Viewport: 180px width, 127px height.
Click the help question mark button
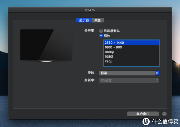click(x=164, y=114)
